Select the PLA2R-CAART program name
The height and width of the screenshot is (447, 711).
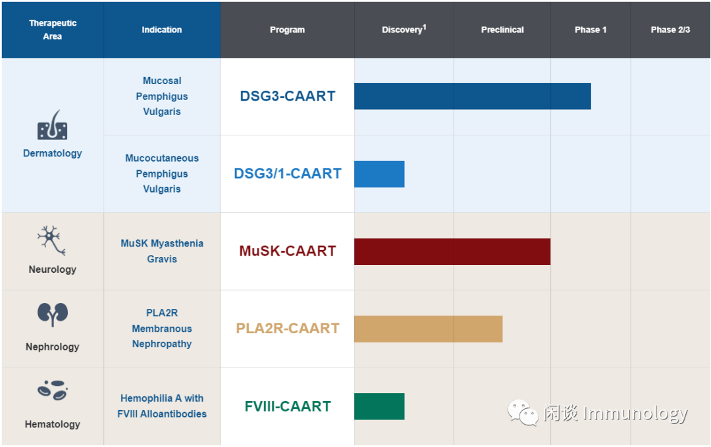coord(288,328)
